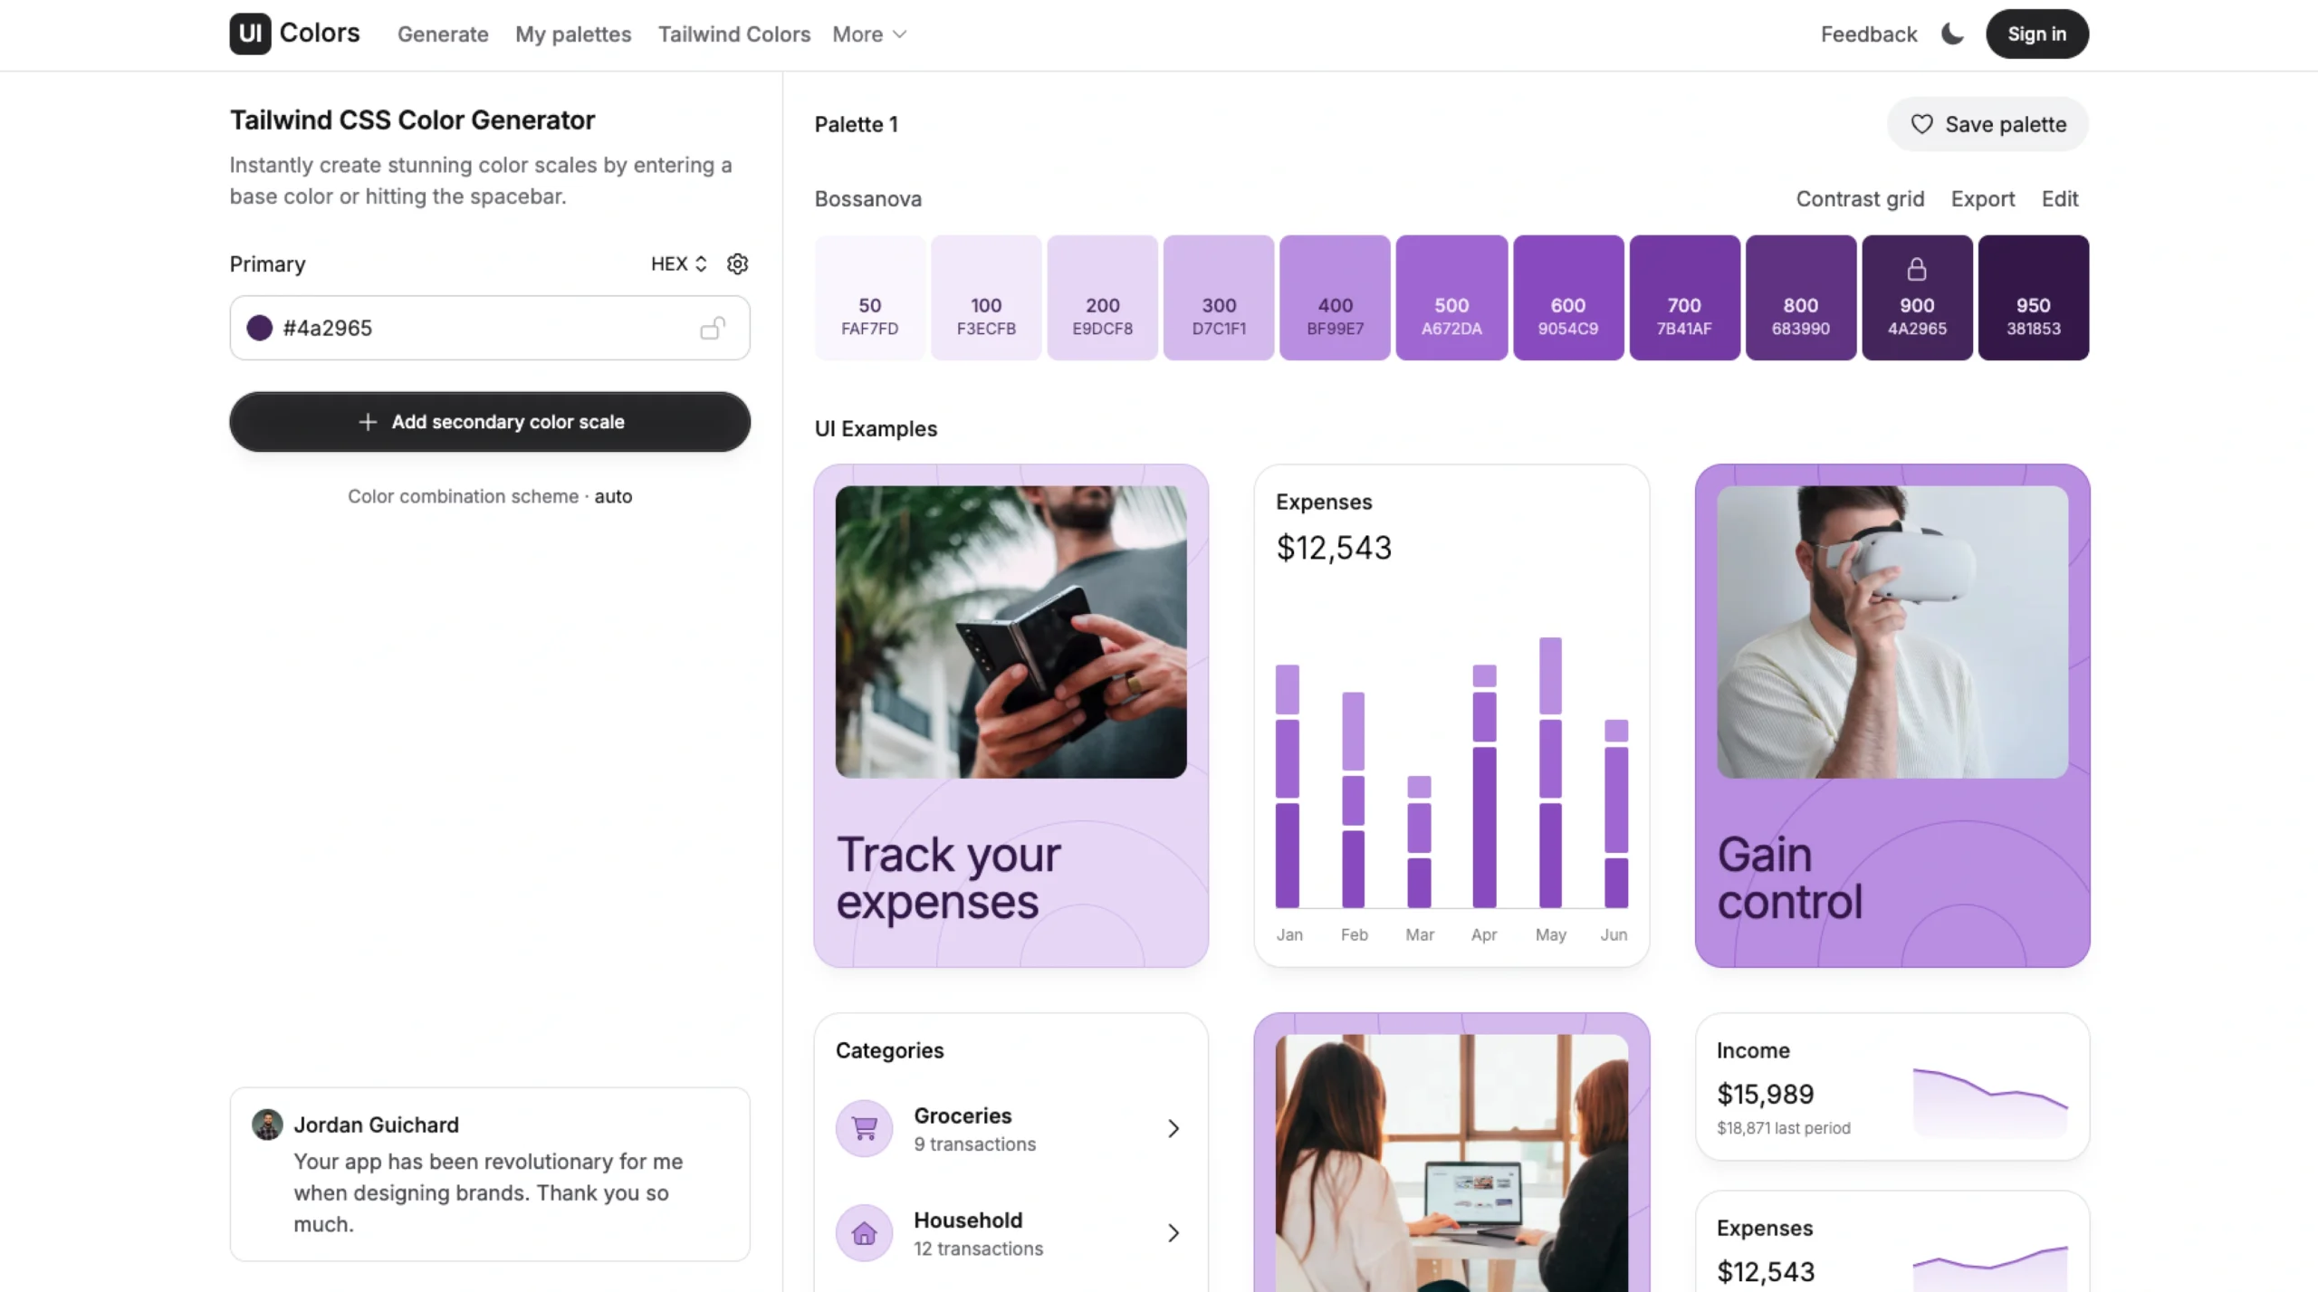This screenshot has height=1292, width=2318.
Task: Open the Tailwind Colors page
Action: point(733,34)
